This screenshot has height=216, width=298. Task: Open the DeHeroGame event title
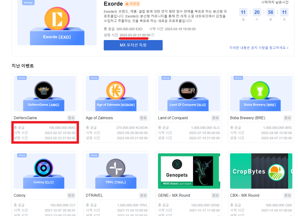[x=25, y=118]
